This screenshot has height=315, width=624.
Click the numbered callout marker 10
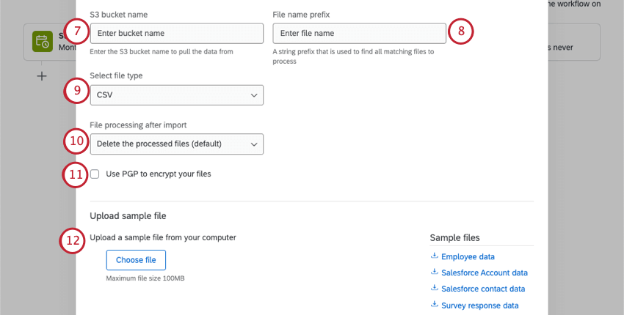click(76, 140)
